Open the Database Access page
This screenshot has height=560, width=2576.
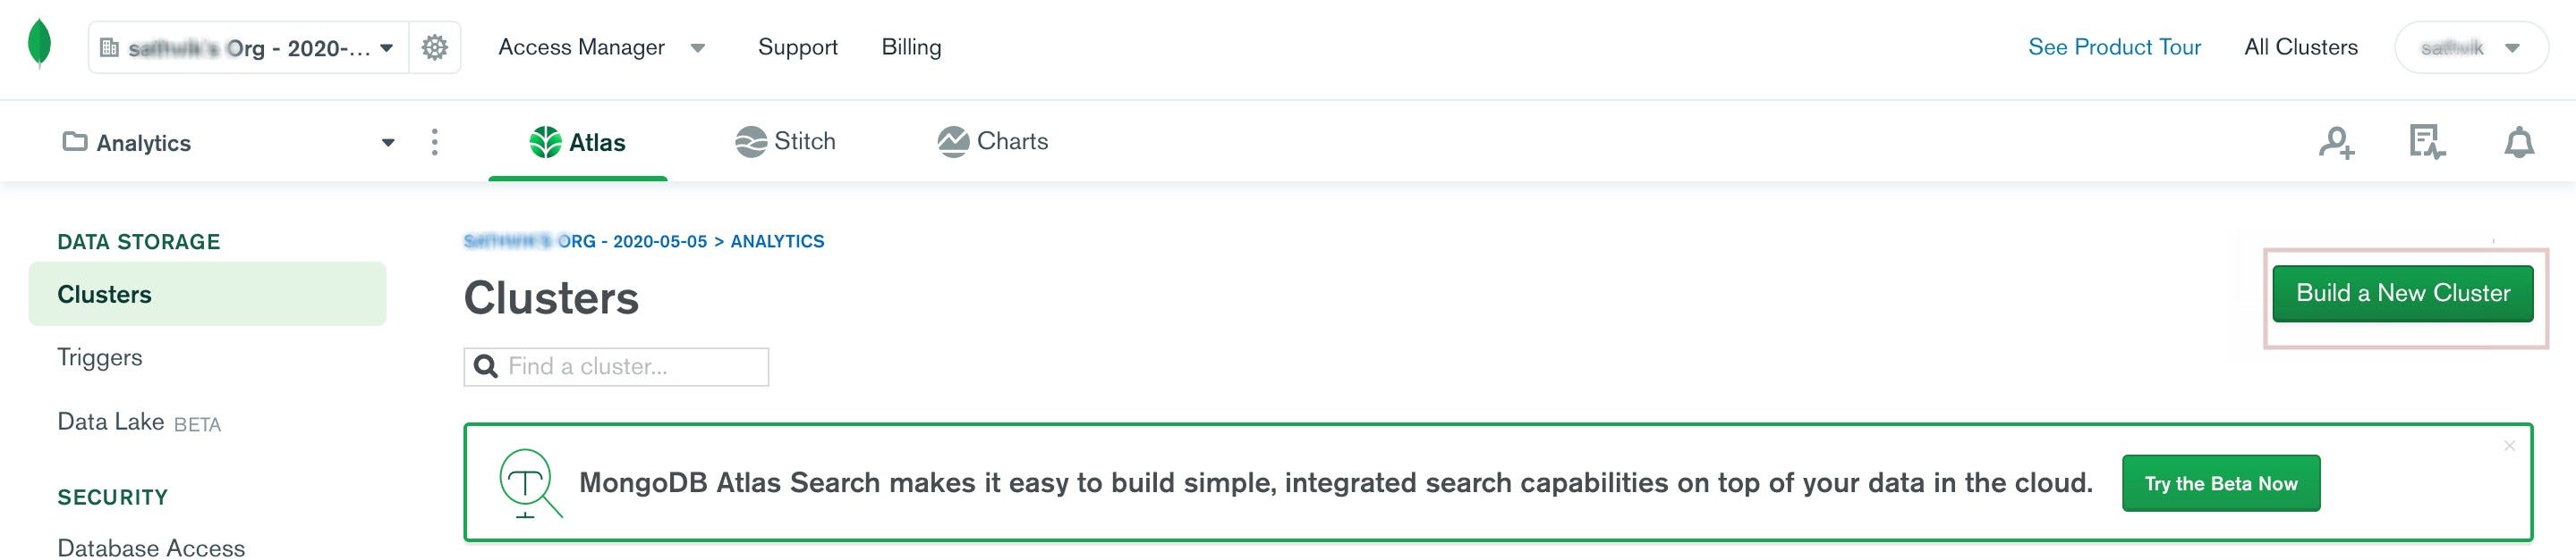151,547
